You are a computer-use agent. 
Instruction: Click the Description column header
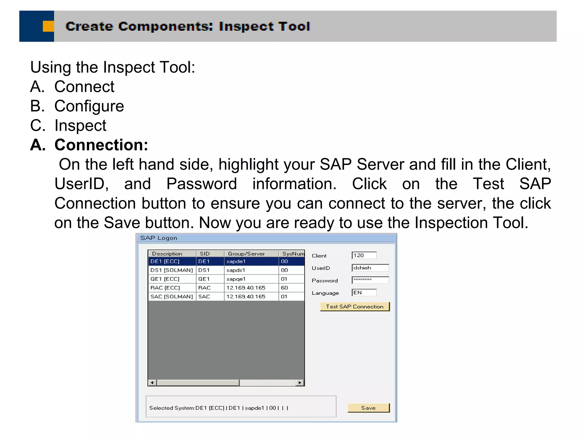[x=172, y=253]
